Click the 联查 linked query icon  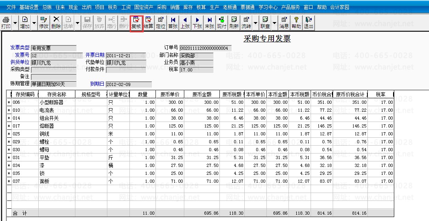pos(265,23)
